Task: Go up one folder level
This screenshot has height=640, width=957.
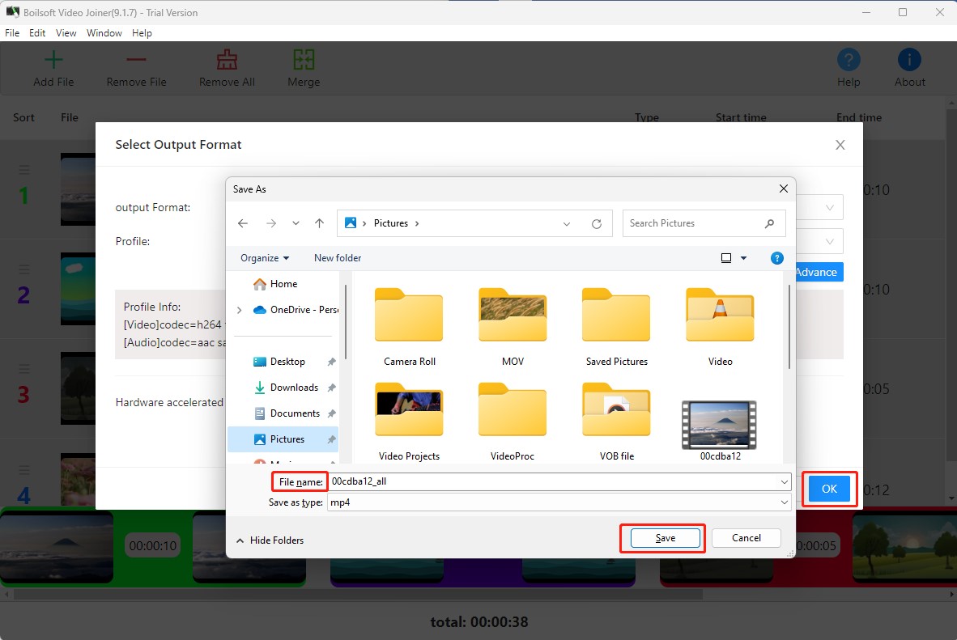Action: pos(319,223)
